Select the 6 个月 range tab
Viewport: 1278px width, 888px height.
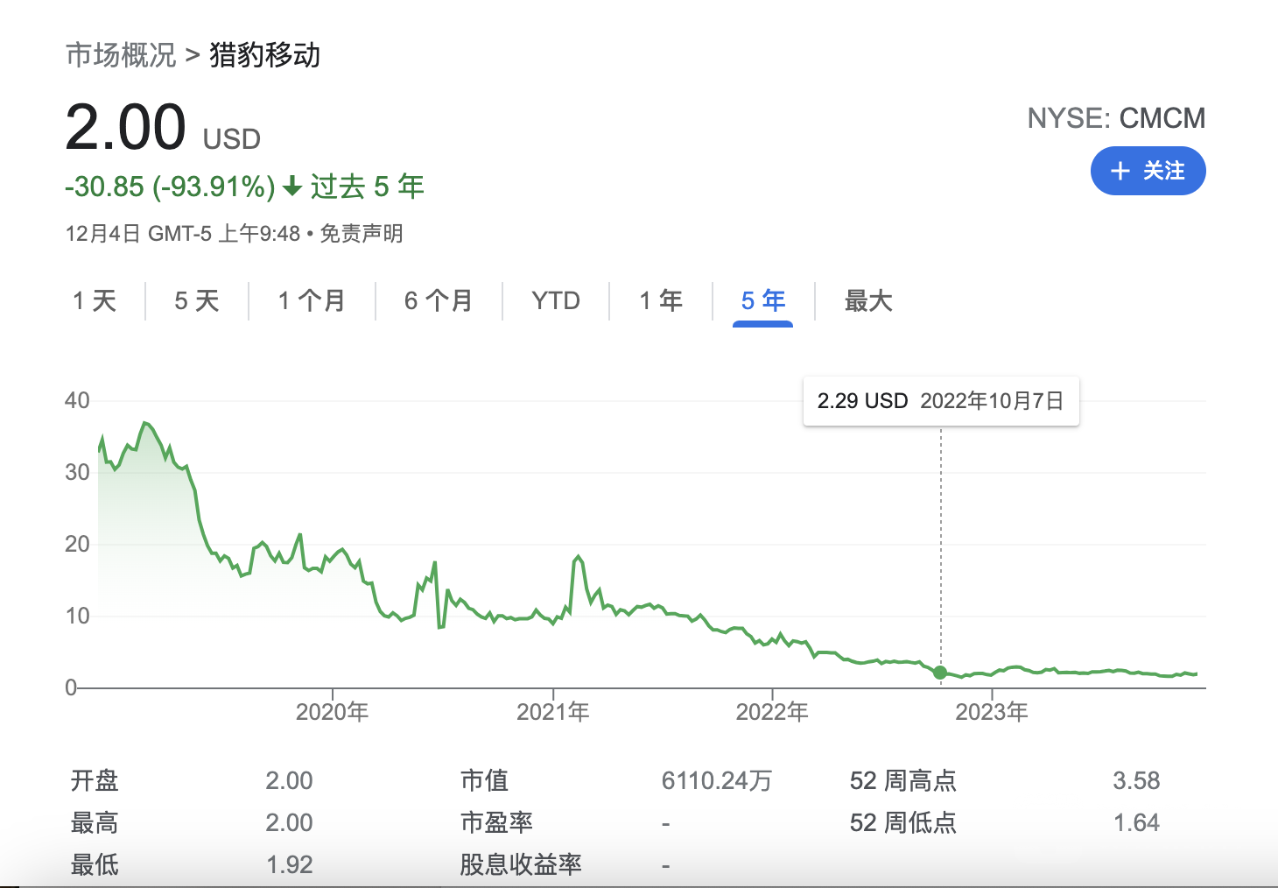tap(439, 301)
